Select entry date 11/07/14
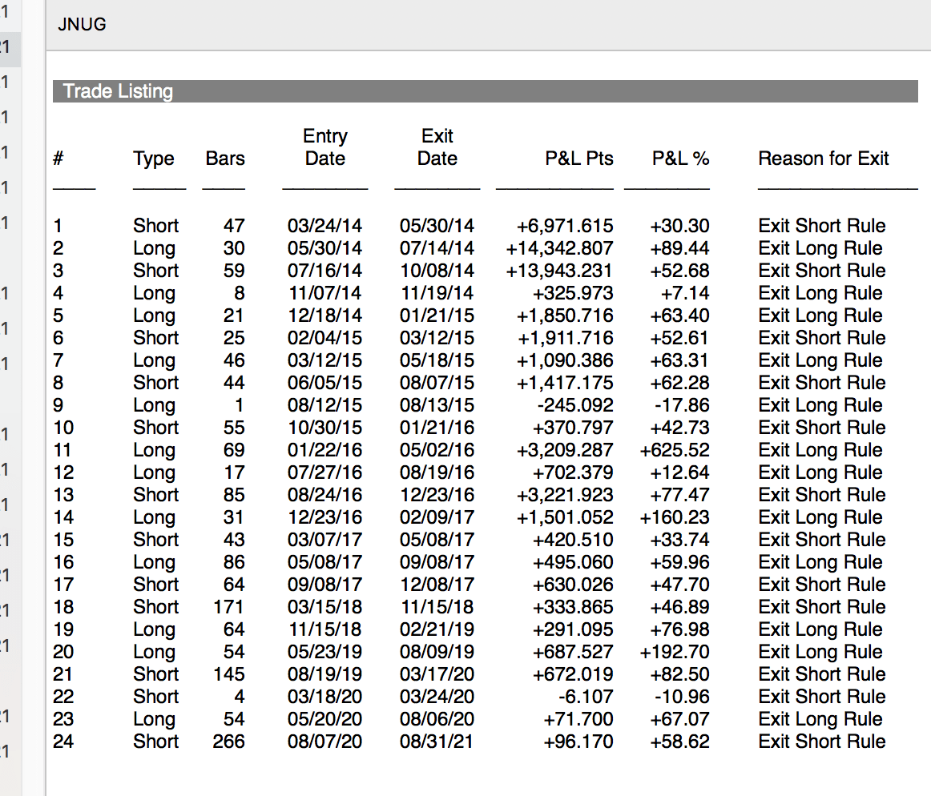 point(324,293)
